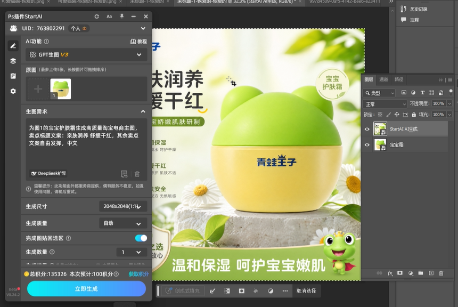Toggle prevent artboard auto-nesting lock
Image resolution: width=458 pixels, height=307 pixels.
(405, 115)
